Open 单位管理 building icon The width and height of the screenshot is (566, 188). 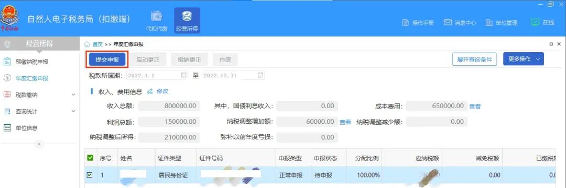489,22
